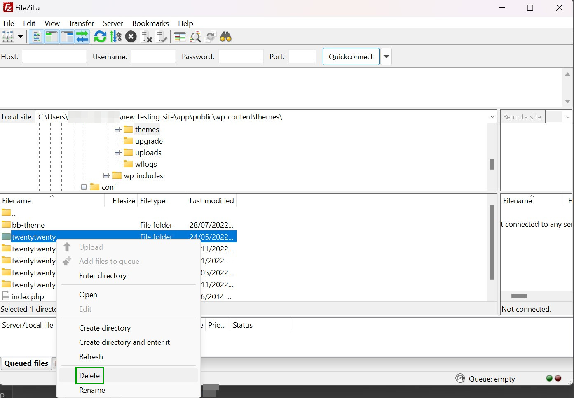The height and width of the screenshot is (398, 574).
Task: Disconnect from the current server
Action: (146, 37)
